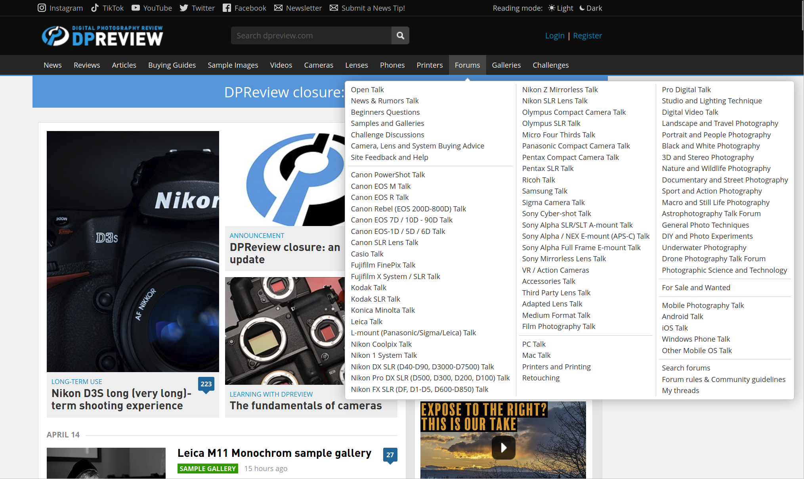The width and height of the screenshot is (804, 479).
Task: Open Printers and Printing forum
Action: coord(556,367)
